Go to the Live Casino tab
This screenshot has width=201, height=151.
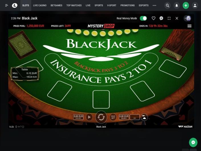coord(40,5)
